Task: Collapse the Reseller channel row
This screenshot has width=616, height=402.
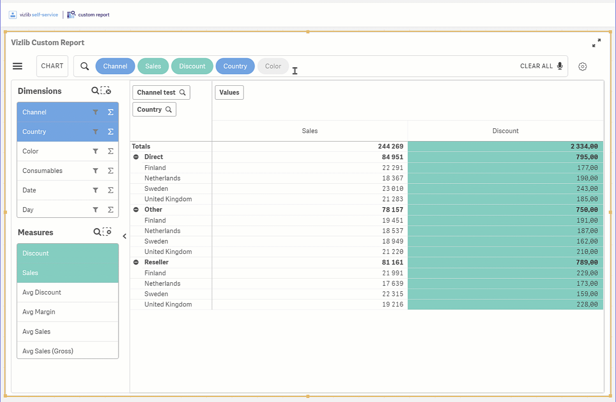Action: [136, 263]
